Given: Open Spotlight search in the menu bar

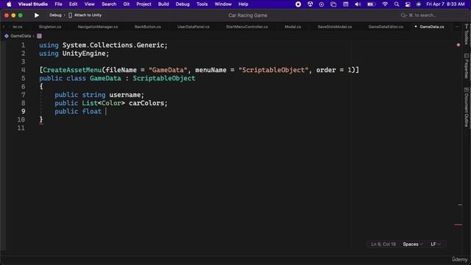Looking at the screenshot, I should coord(397,4).
